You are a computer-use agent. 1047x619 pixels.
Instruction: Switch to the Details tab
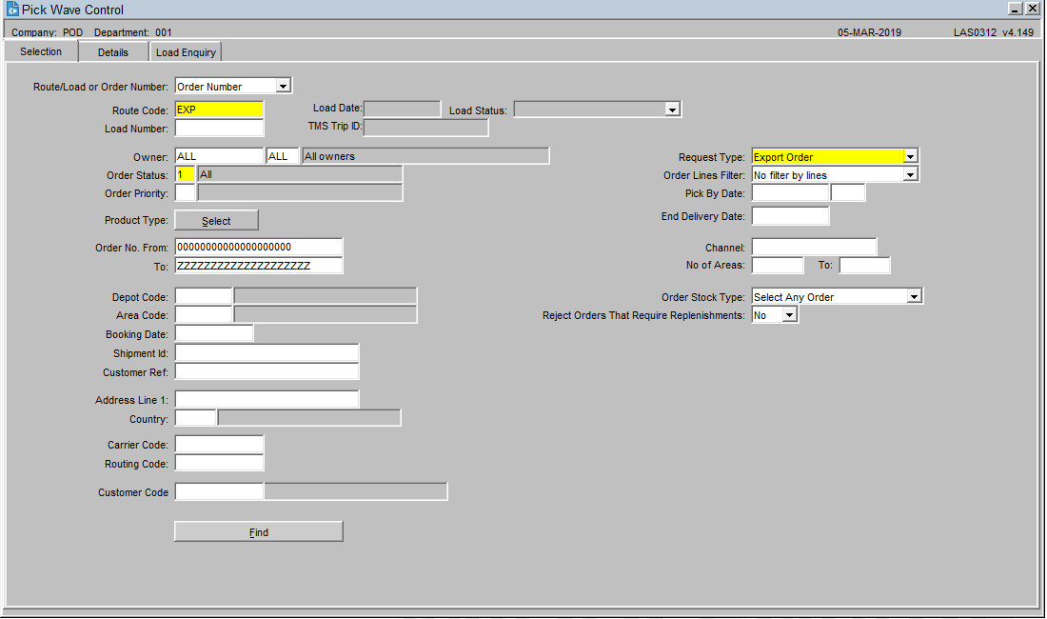pos(113,52)
